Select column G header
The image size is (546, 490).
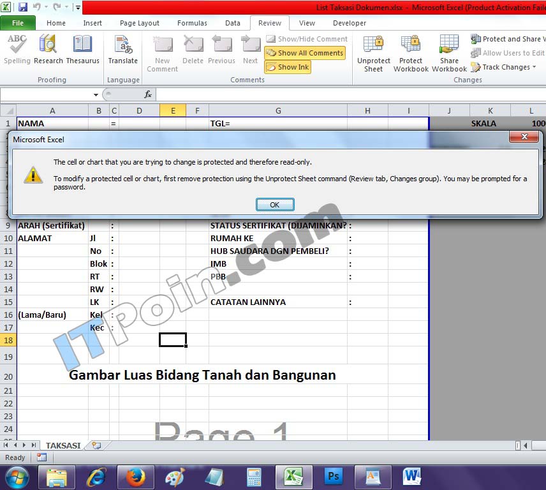click(278, 111)
